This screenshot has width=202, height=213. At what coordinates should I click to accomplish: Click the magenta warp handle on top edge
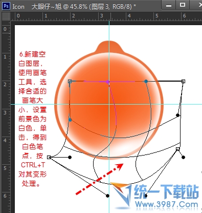click(107, 82)
